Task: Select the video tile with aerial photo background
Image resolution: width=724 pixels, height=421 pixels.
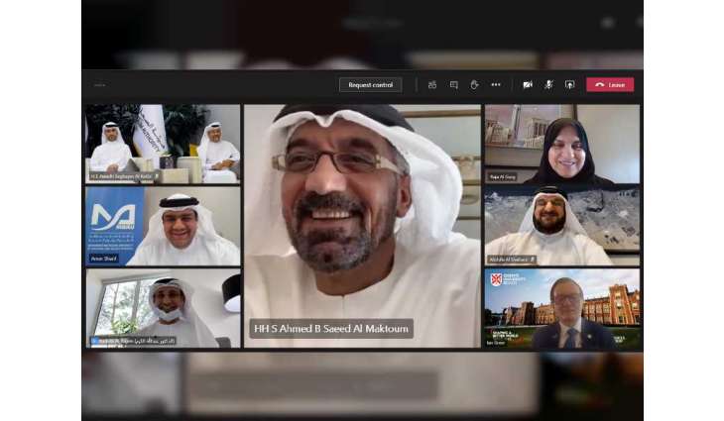Action: 562,227
